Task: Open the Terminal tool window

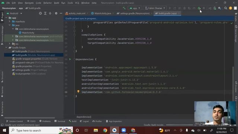Action: (60, 121)
